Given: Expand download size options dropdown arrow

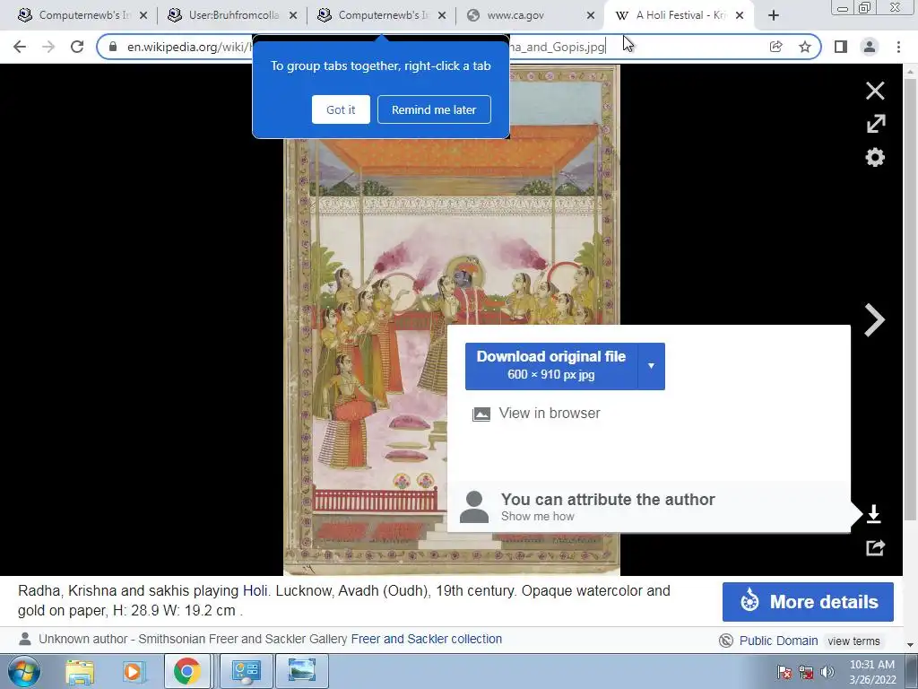Looking at the screenshot, I should (x=651, y=366).
